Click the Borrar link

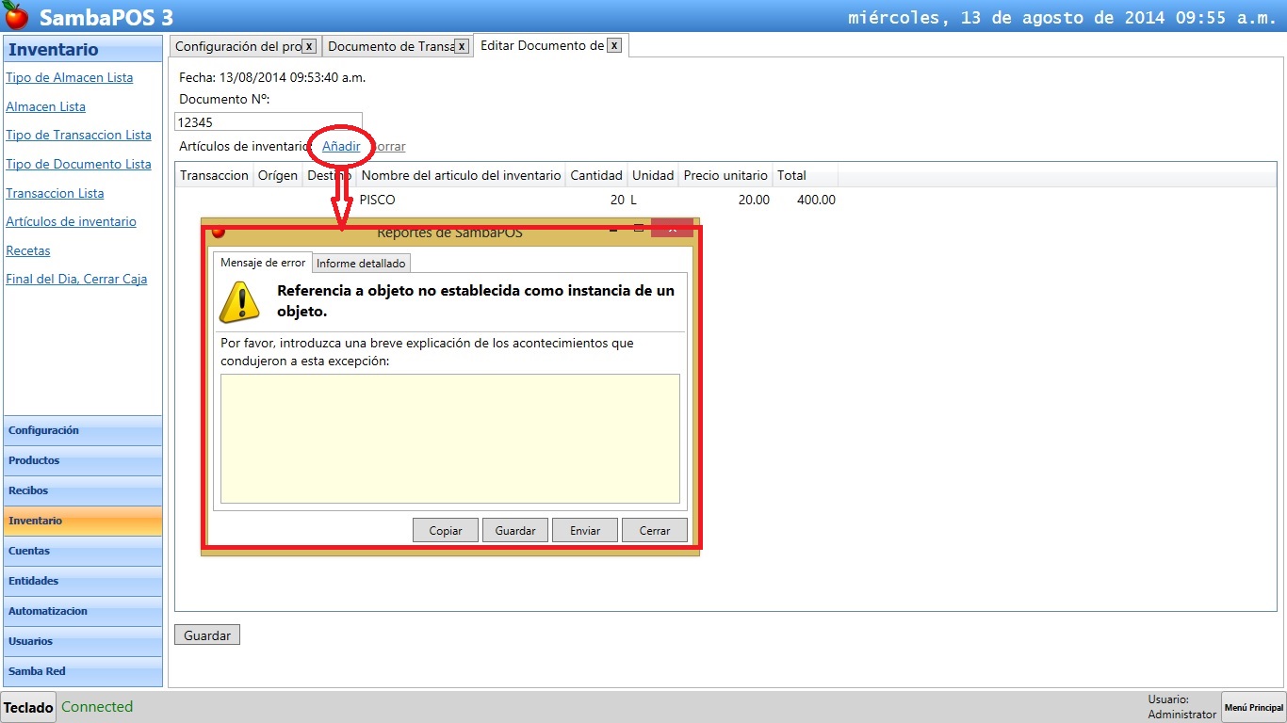coord(388,147)
